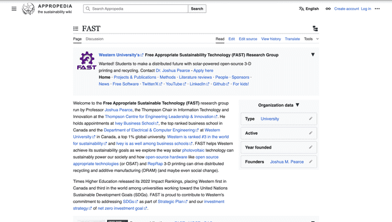Viewport: 392px width, 222px height.
Task: Open the Translate tab
Action: 292,39
